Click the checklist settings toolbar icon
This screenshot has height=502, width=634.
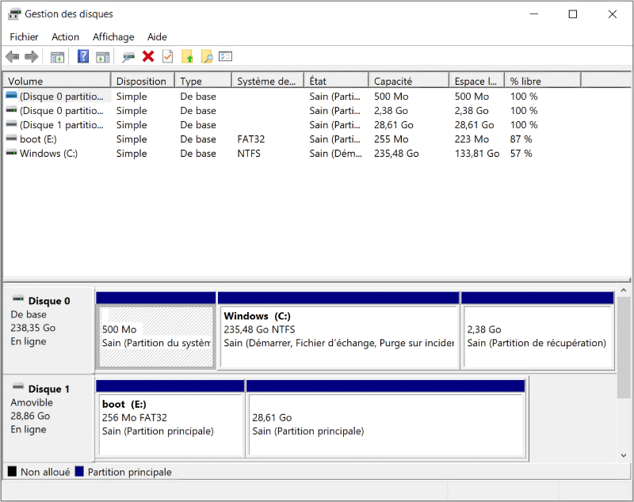point(225,56)
